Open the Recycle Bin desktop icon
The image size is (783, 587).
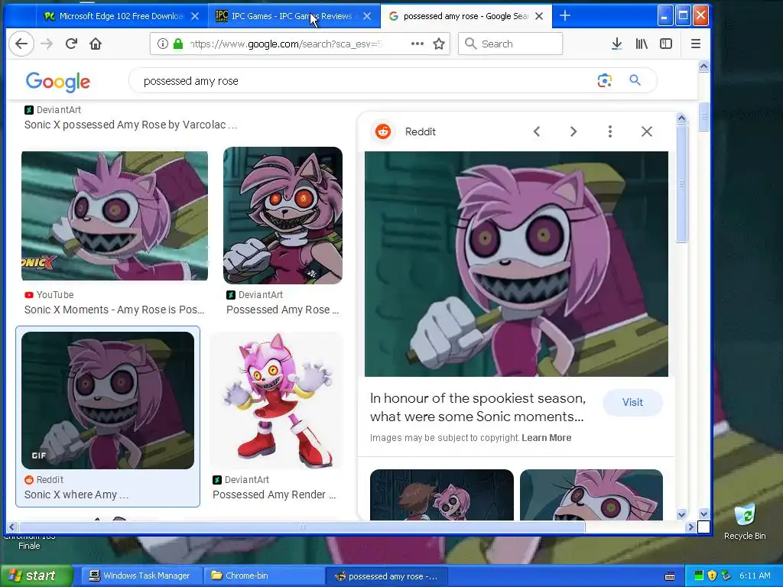pyautogui.click(x=745, y=521)
